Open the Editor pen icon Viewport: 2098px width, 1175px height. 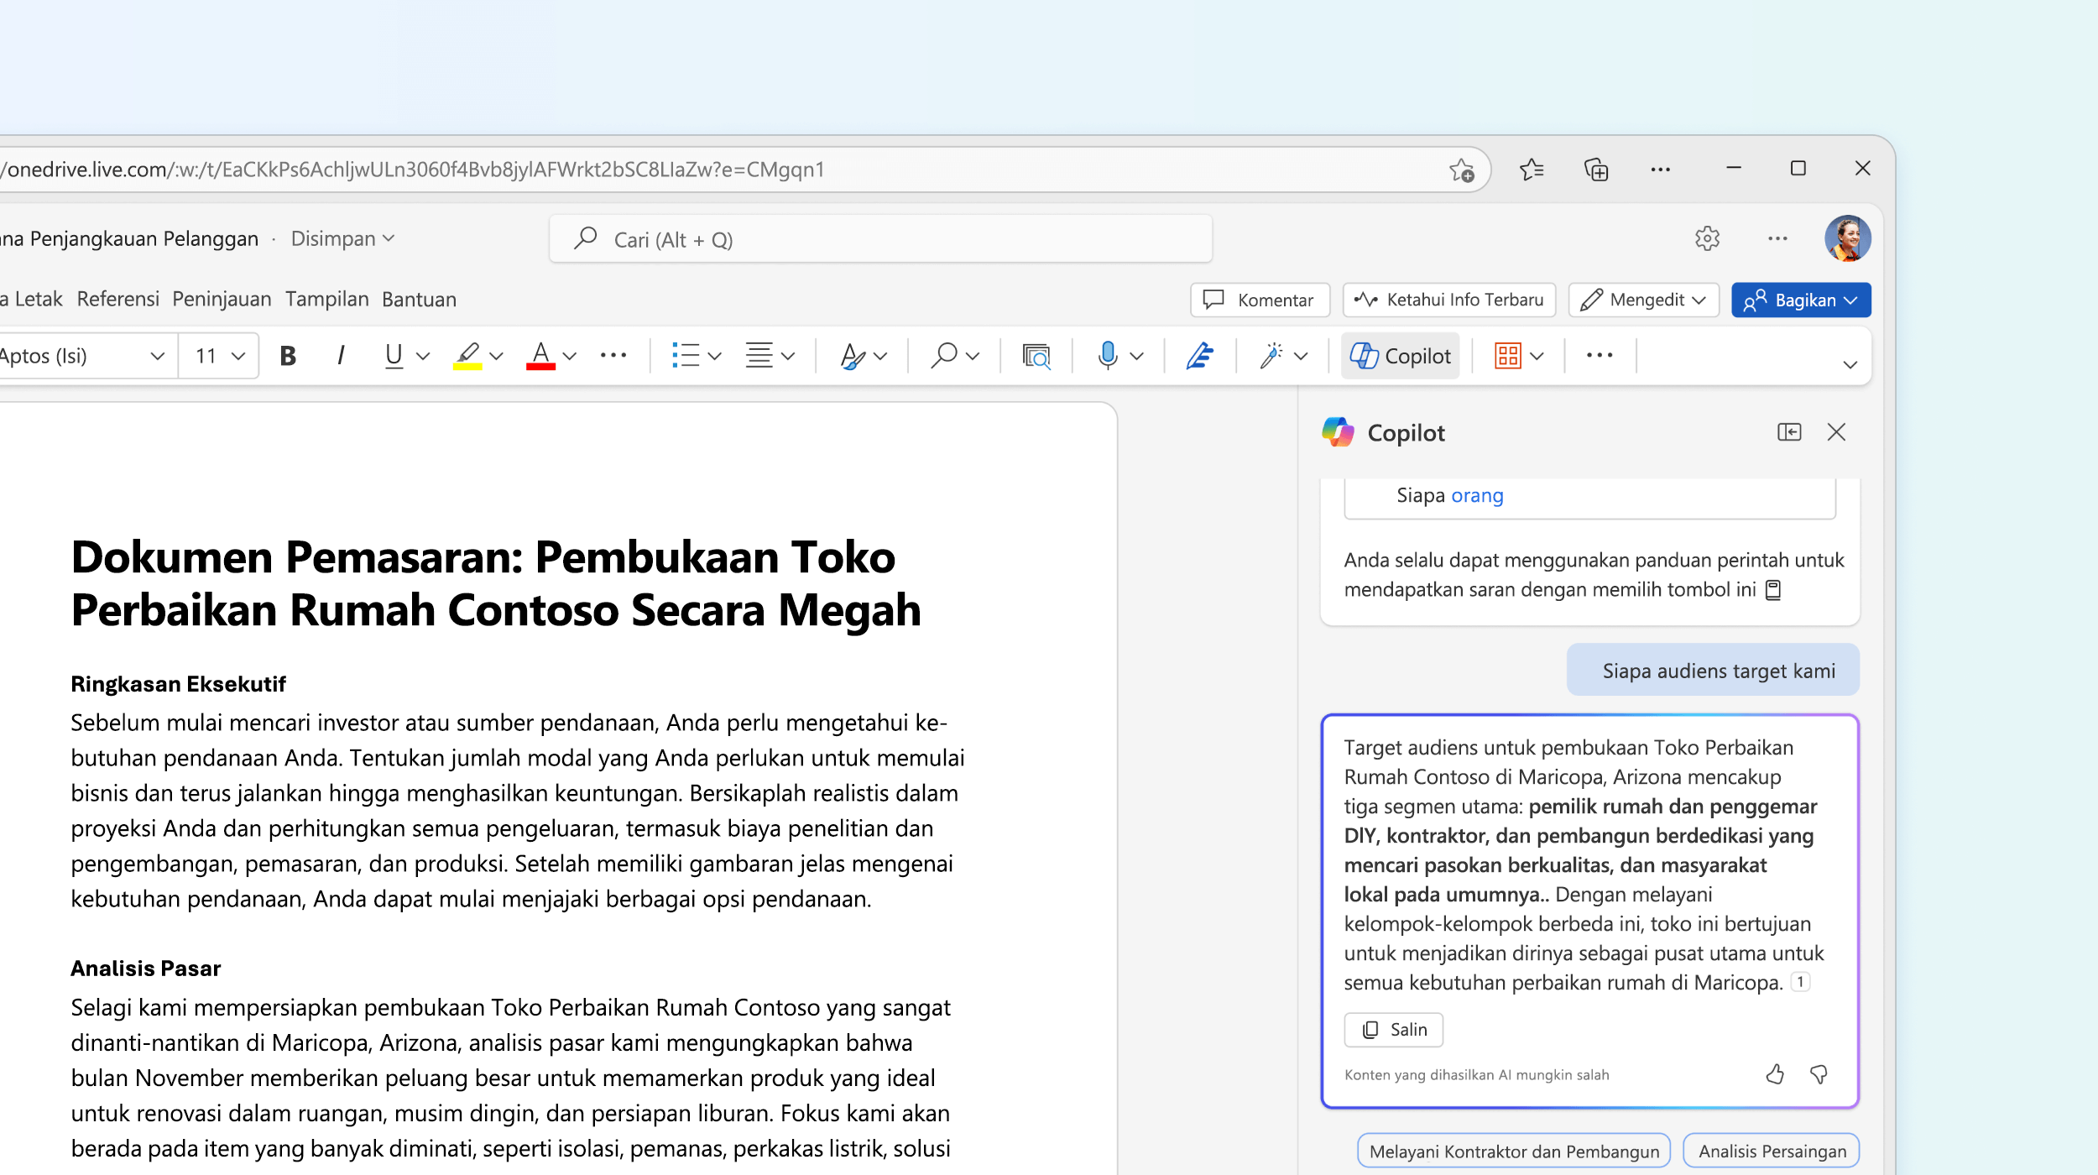point(1200,356)
